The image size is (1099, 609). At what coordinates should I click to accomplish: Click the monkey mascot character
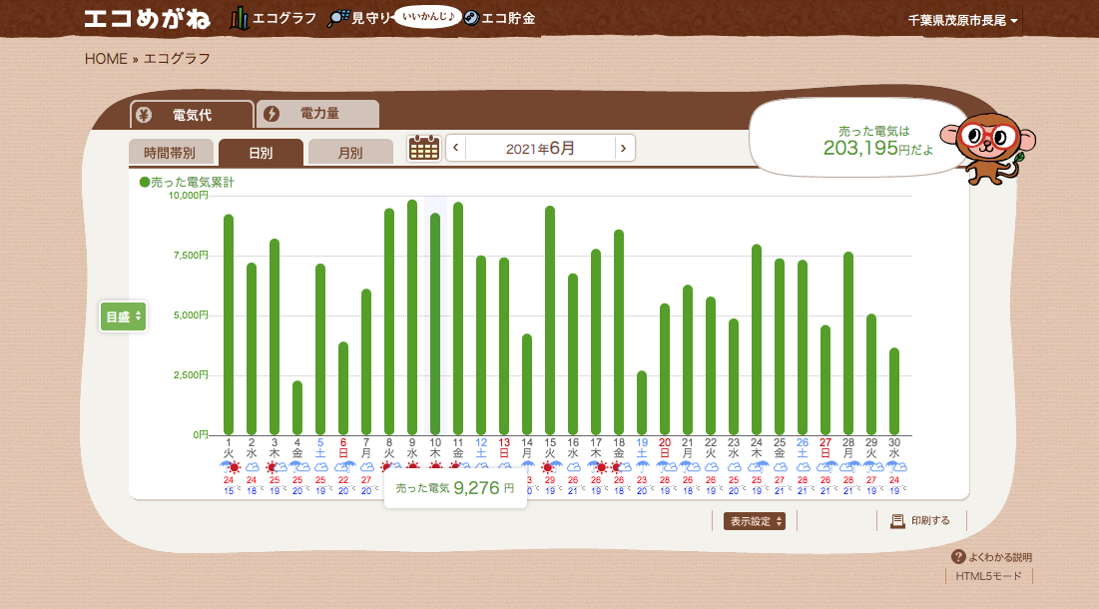tap(988, 149)
